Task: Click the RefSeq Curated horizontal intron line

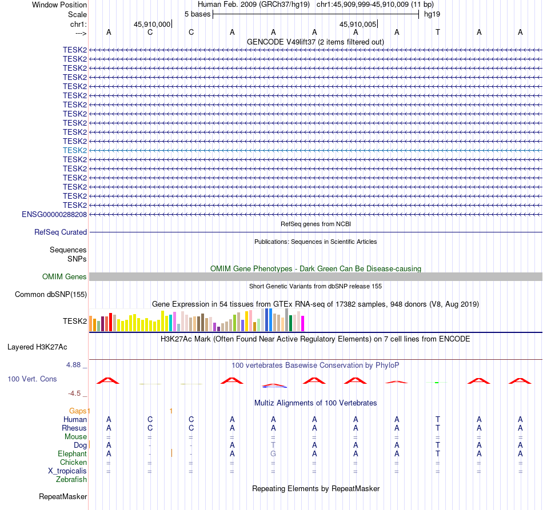Action: 316,232
